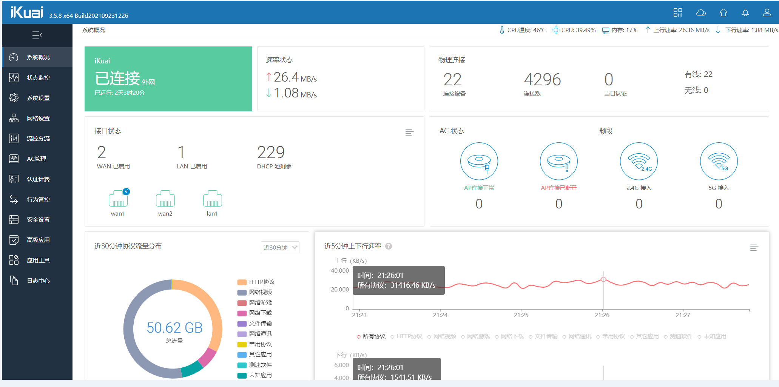This screenshot has width=779, height=387.
Task: Toggle 测速软件 series in chart legend
Action: click(678, 336)
